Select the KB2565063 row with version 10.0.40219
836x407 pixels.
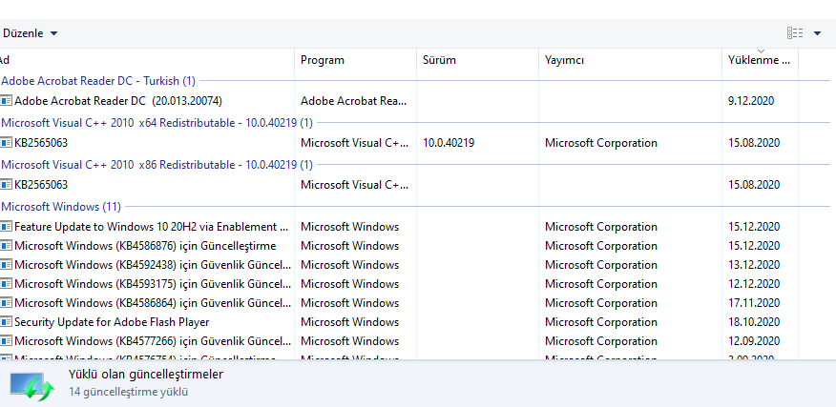point(41,143)
